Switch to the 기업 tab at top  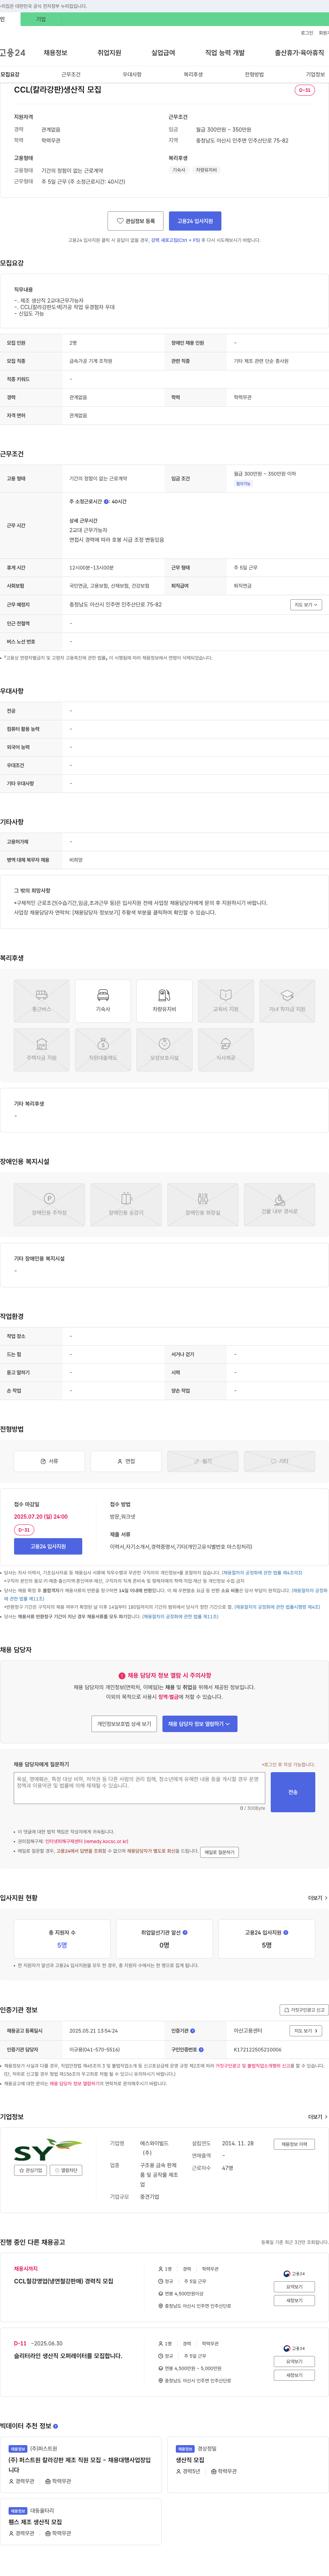(41, 19)
